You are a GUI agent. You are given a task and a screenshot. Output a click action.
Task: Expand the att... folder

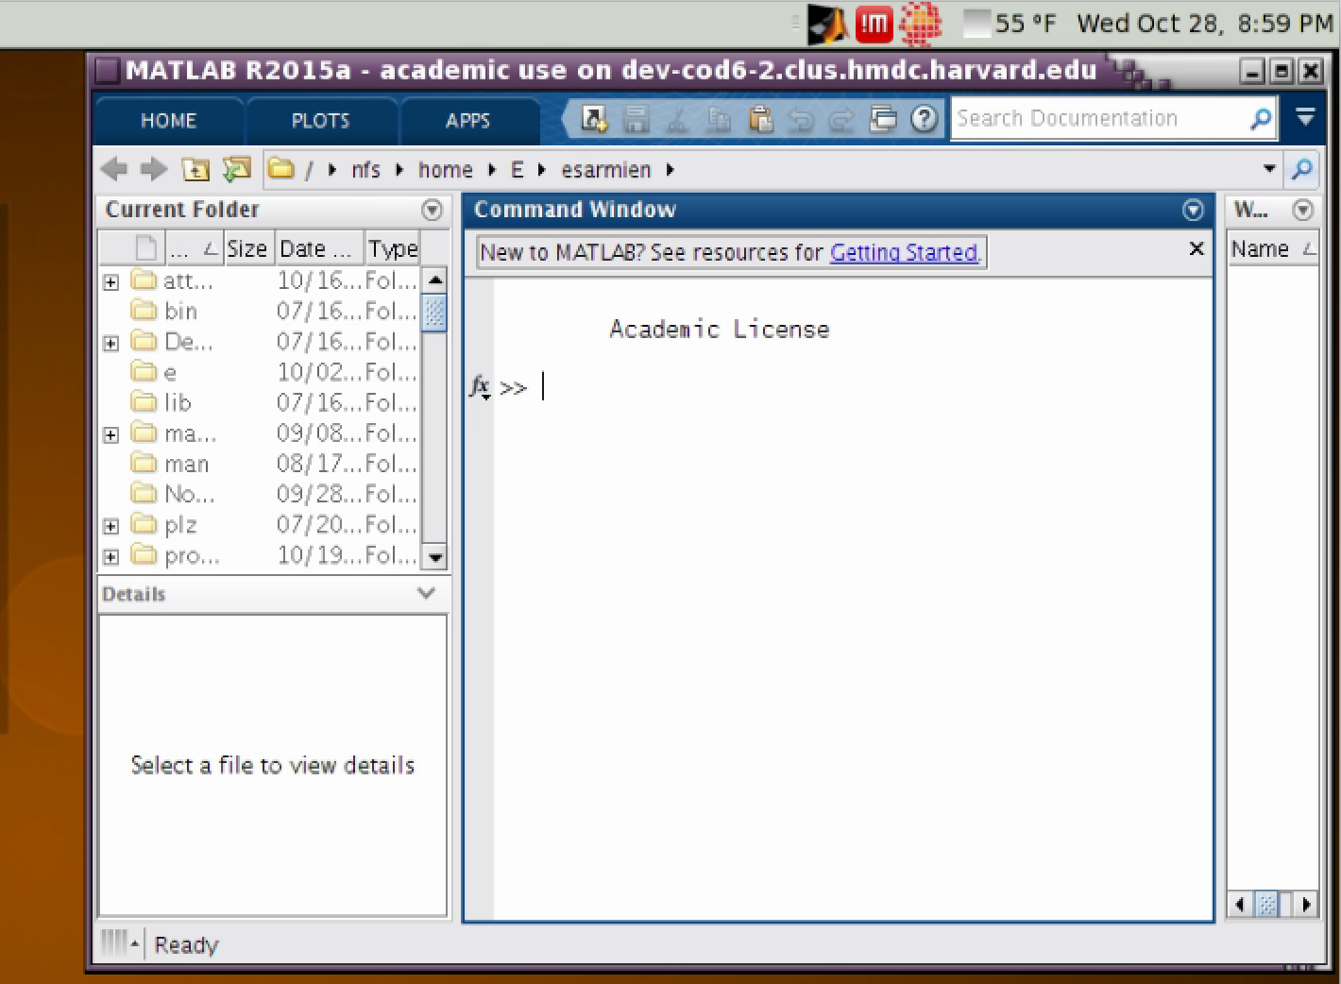tap(111, 281)
